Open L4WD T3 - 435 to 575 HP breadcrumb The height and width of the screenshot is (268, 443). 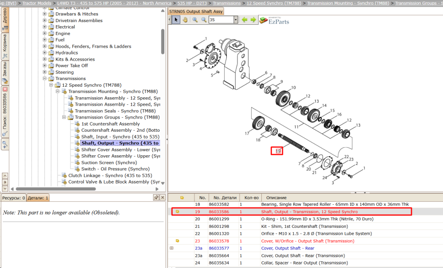(114, 3)
